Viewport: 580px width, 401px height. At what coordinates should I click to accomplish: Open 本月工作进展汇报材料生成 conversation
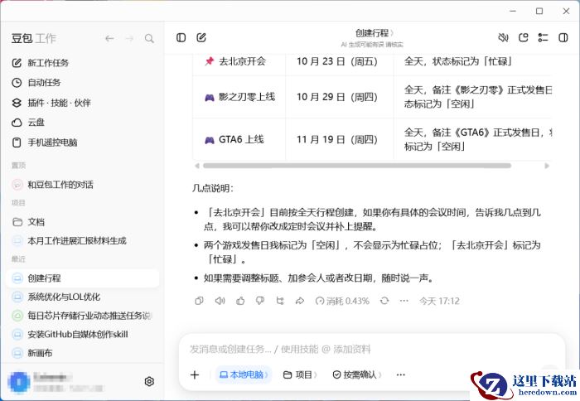tap(83, 241)
